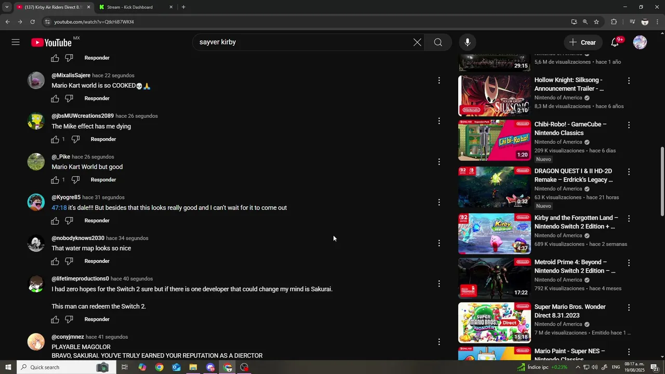Like the @lifetimeproductions0 comment
665x374 pixels.
55,319
